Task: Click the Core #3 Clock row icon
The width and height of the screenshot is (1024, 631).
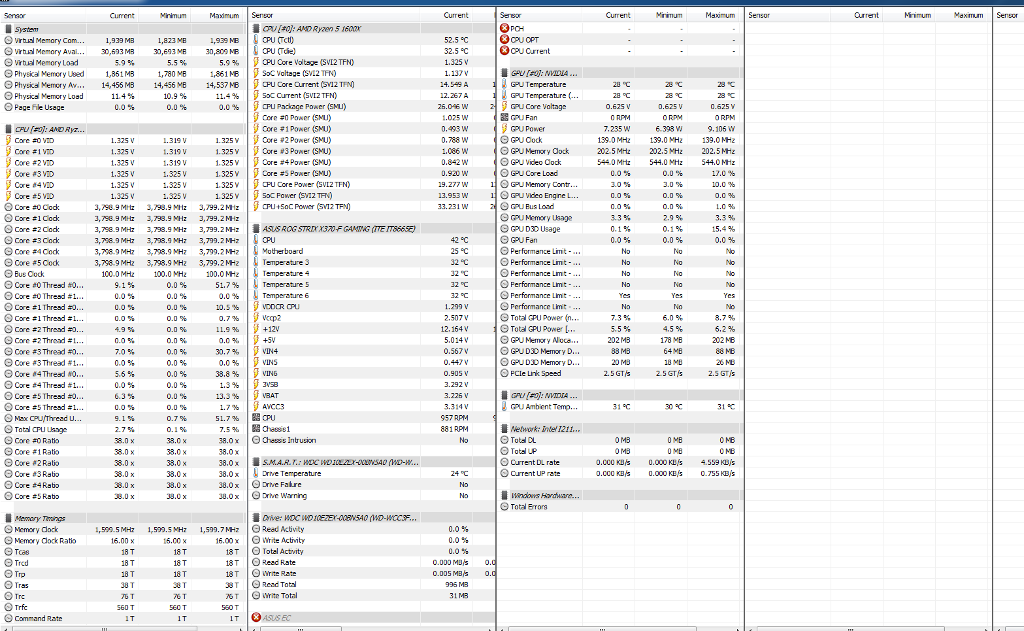Action: (8, 241)
